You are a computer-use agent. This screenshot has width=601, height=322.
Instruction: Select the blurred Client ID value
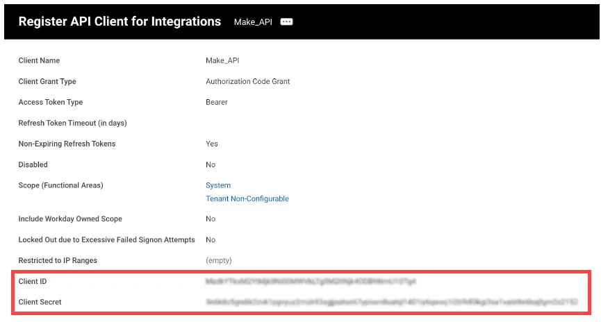tap(311, 282)
